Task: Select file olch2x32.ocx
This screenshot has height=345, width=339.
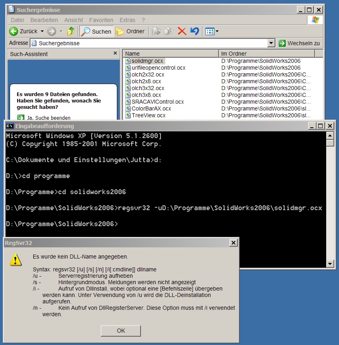Action: 148,74
